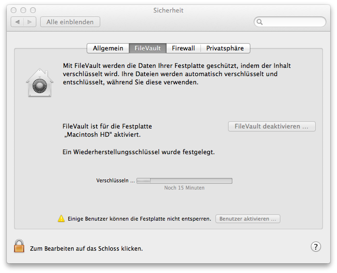Open help via the question mark button
Screen dimensions: 337x273
coord(315,247)
